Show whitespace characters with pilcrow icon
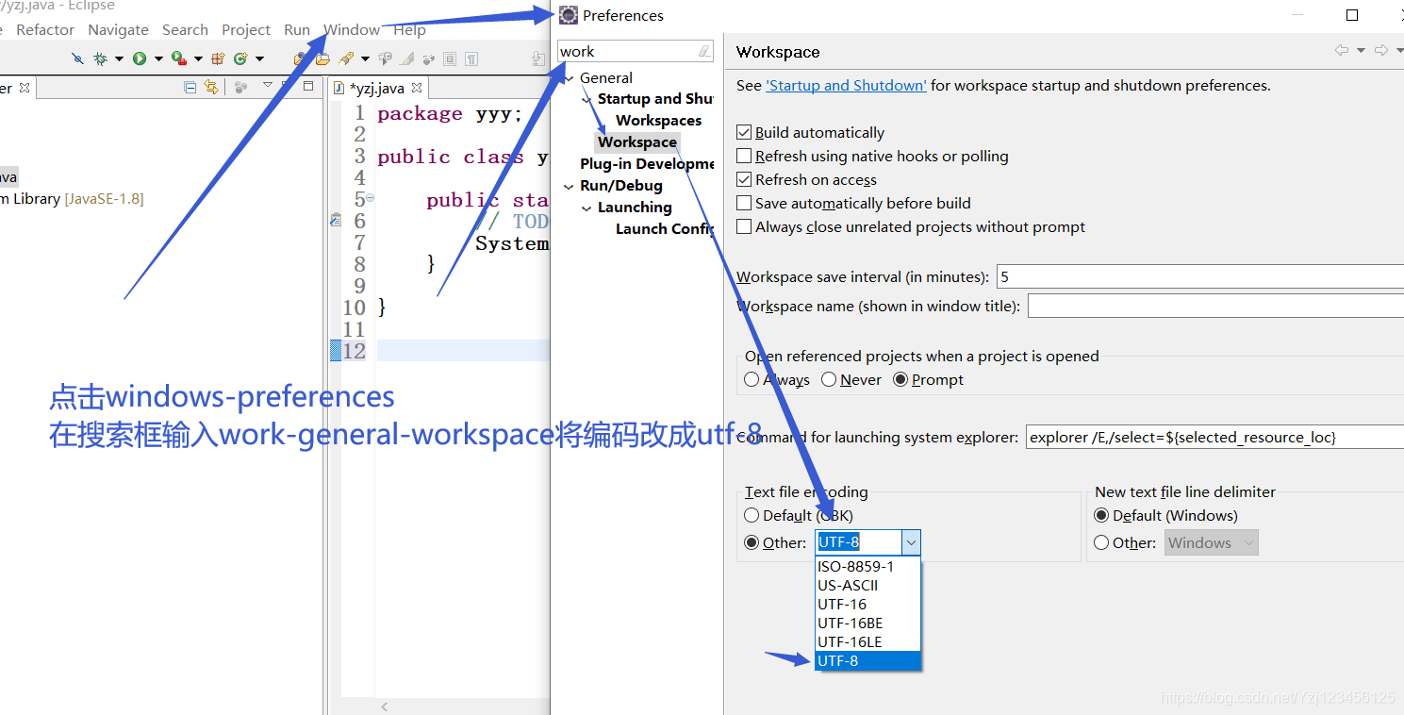The width and height of the screenshot is (1404, 715). tap(471, 58)
